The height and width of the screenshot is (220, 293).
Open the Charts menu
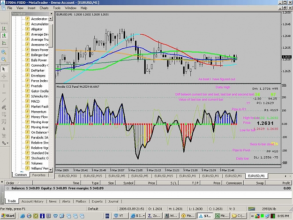point(44,8)
